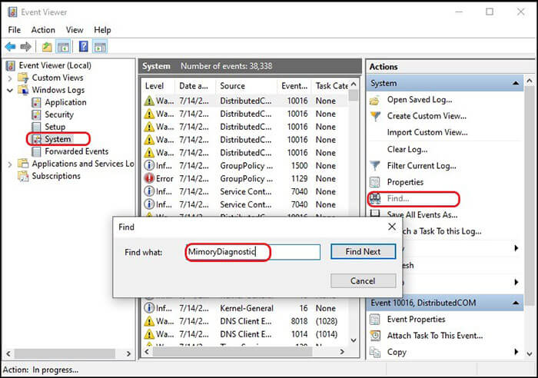This screenshot has height=378, width=538.
Task: Select the Error GroupPolicy 1129 event row
Action: [x=245, y=179]
